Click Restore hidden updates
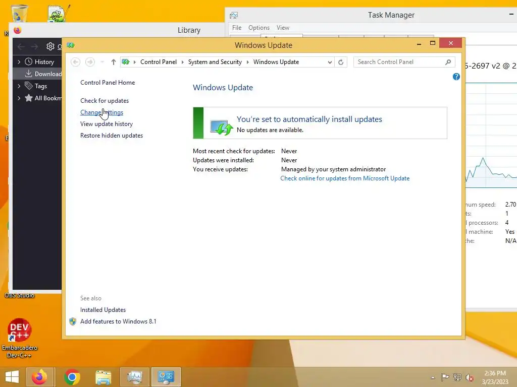517x387 pixels. tap(112, 136)
